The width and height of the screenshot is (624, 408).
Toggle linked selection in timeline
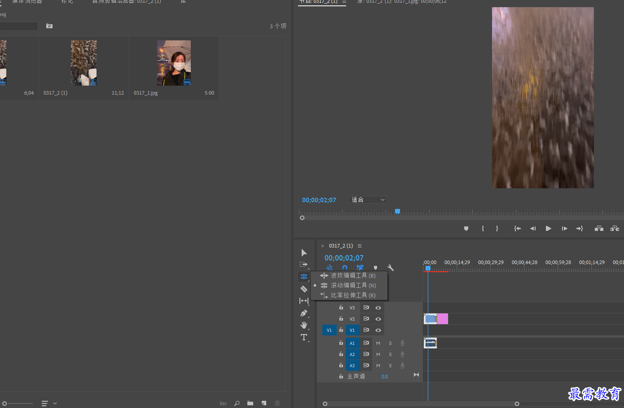point(360,268)
